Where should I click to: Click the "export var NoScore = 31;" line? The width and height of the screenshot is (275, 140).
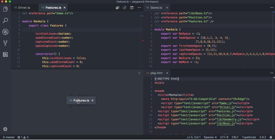[181, 58]
